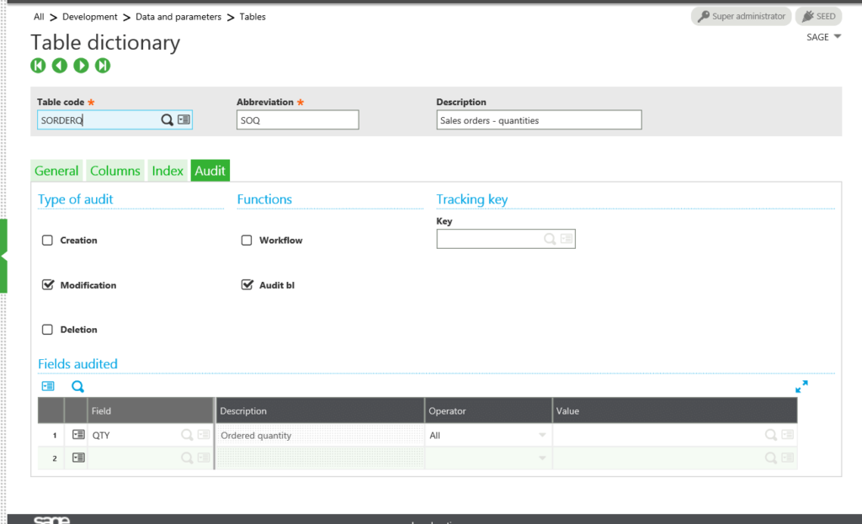The image size is (862, 524).
Task: Open the Table code lookup magnifier
Action: (167, 119)
